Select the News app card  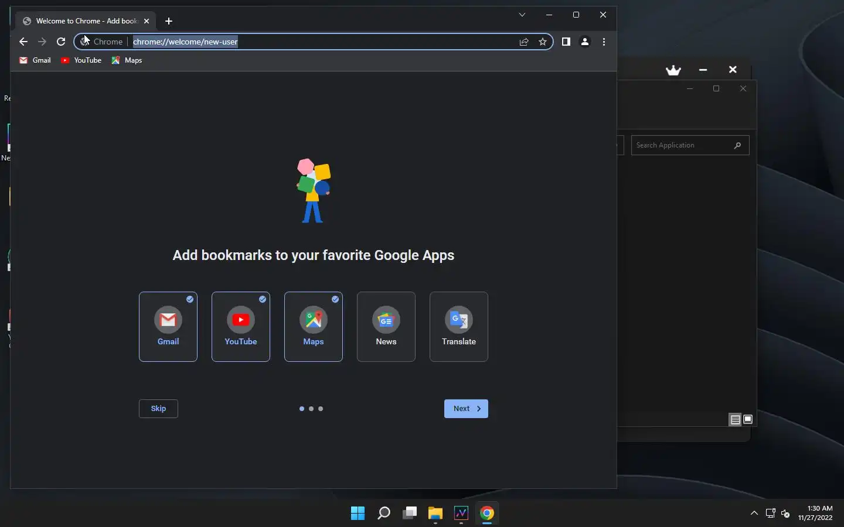point(386,327)
